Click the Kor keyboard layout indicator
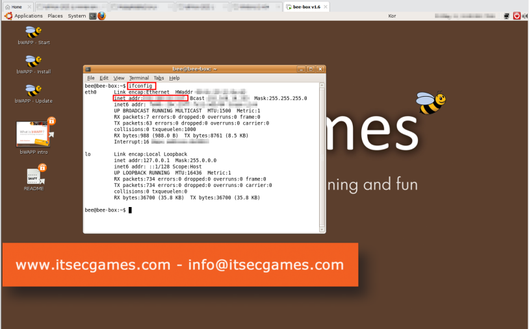This screenshot has height=329, width=529. coord(392,16)
